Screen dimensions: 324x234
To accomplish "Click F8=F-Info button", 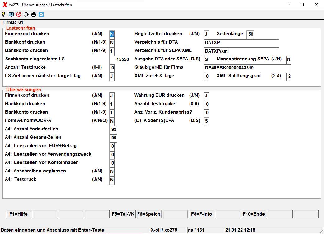I will (201, 214).
